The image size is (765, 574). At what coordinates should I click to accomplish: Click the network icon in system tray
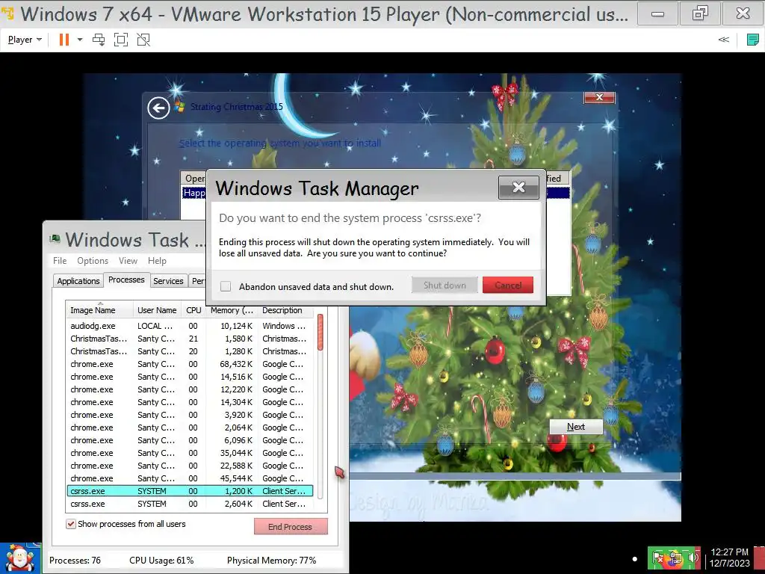[675, 558]
